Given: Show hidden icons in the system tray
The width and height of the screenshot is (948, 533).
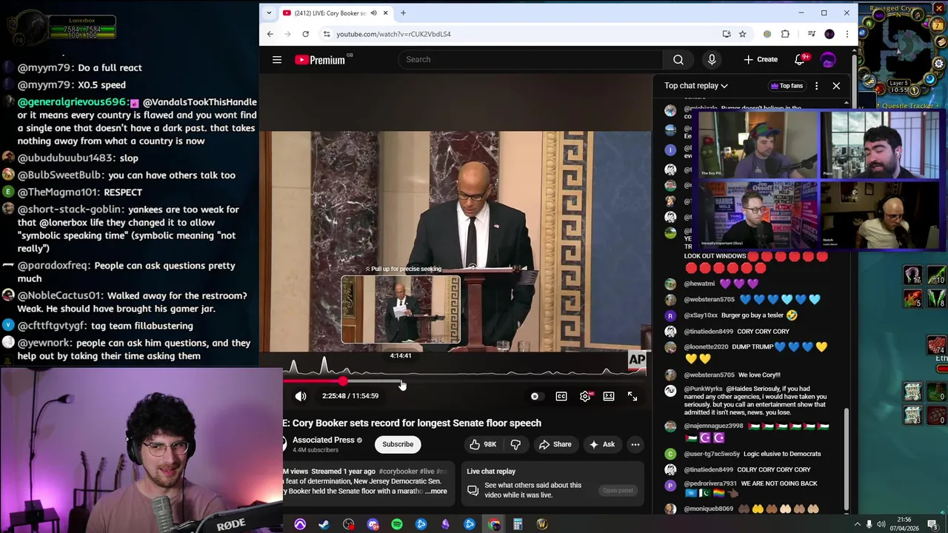Looking at the screenshot, I should click(x=858, y=525).
